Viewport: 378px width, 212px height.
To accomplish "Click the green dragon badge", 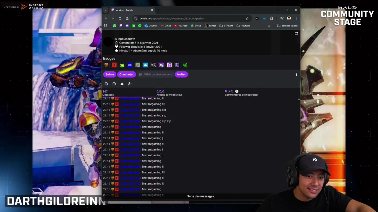I will 185,65.
